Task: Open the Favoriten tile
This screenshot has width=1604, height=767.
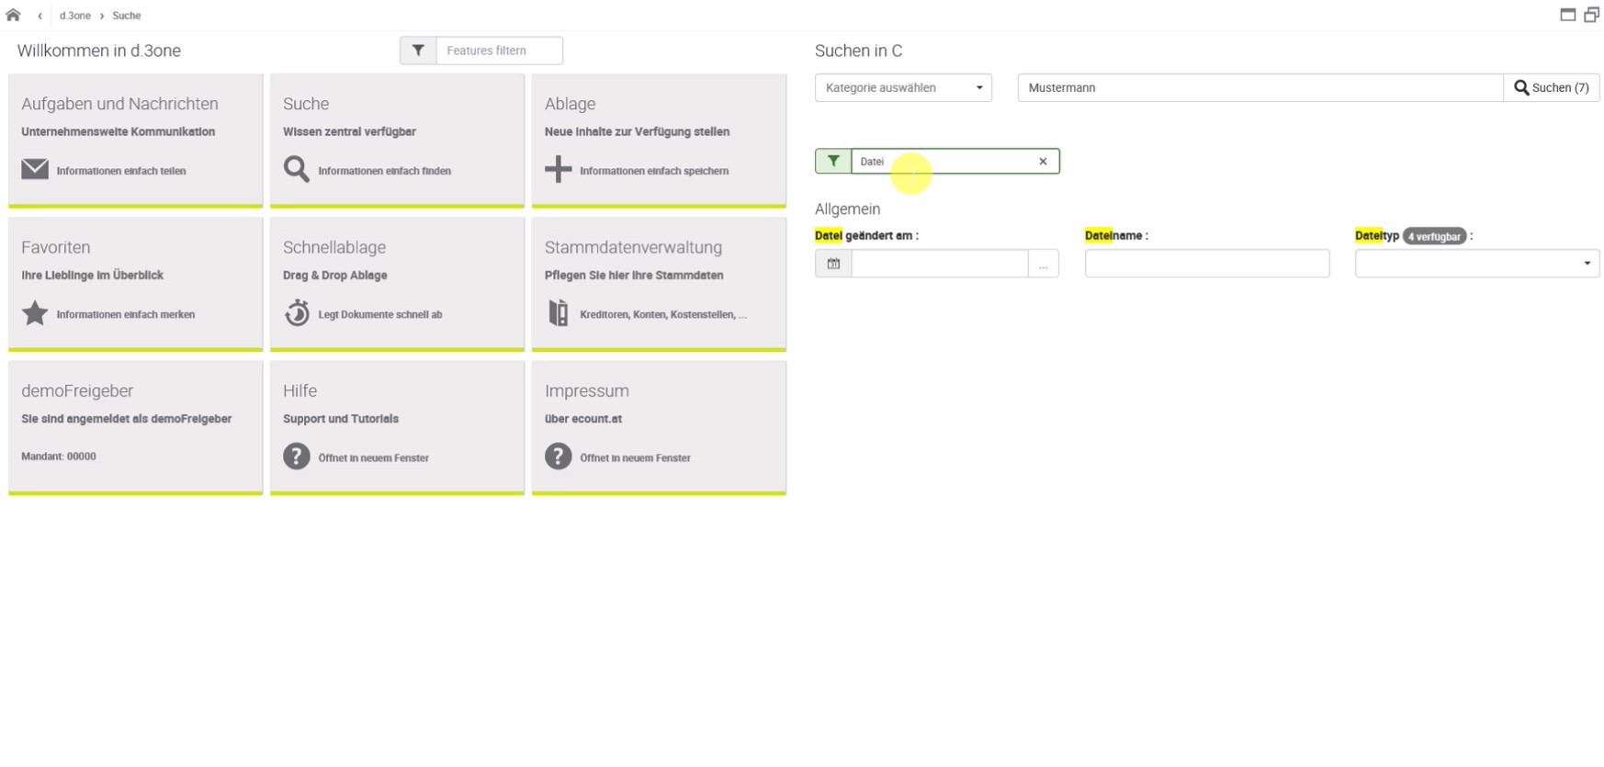Action: click(136, 284)
